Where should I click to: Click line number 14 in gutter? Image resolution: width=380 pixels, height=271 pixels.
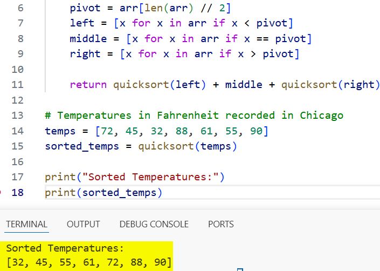(x=17, y=131)
